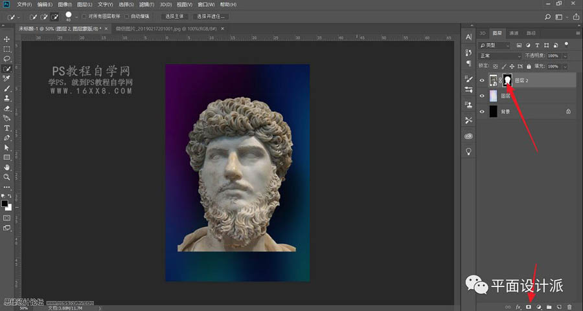583x311 pixels.
Task: Open the blend mode dropdown showing 正常
Action: 499,56
